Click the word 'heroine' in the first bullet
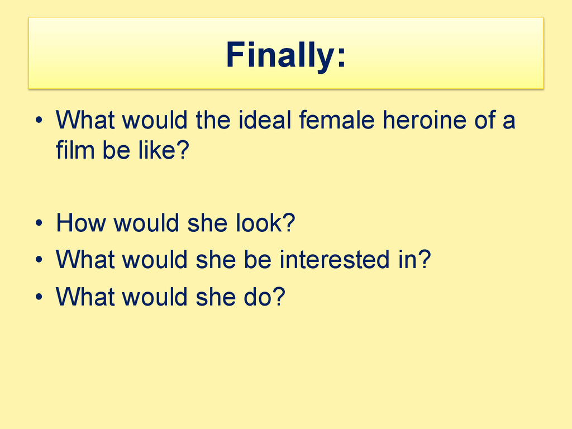This screenshot has height=429, width=572. click(x=425, y=120)
